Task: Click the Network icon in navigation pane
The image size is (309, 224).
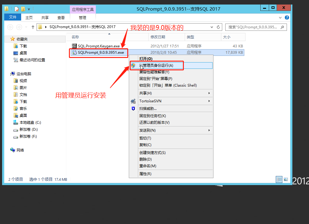Action: click(x=13, y=150)
